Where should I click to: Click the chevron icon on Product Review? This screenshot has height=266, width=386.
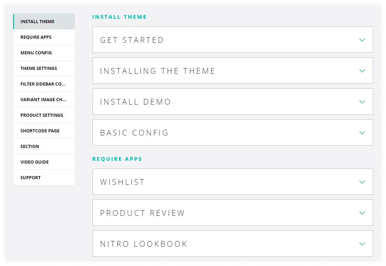click(362, 213)
